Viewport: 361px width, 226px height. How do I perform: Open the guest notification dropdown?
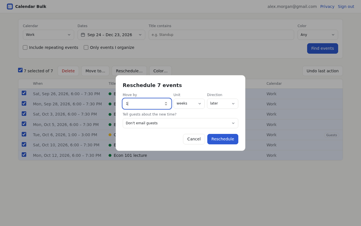coord(180,123)
